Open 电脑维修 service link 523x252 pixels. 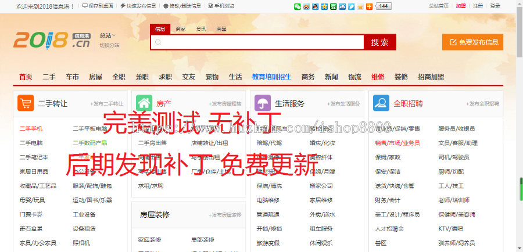point(268,200)
